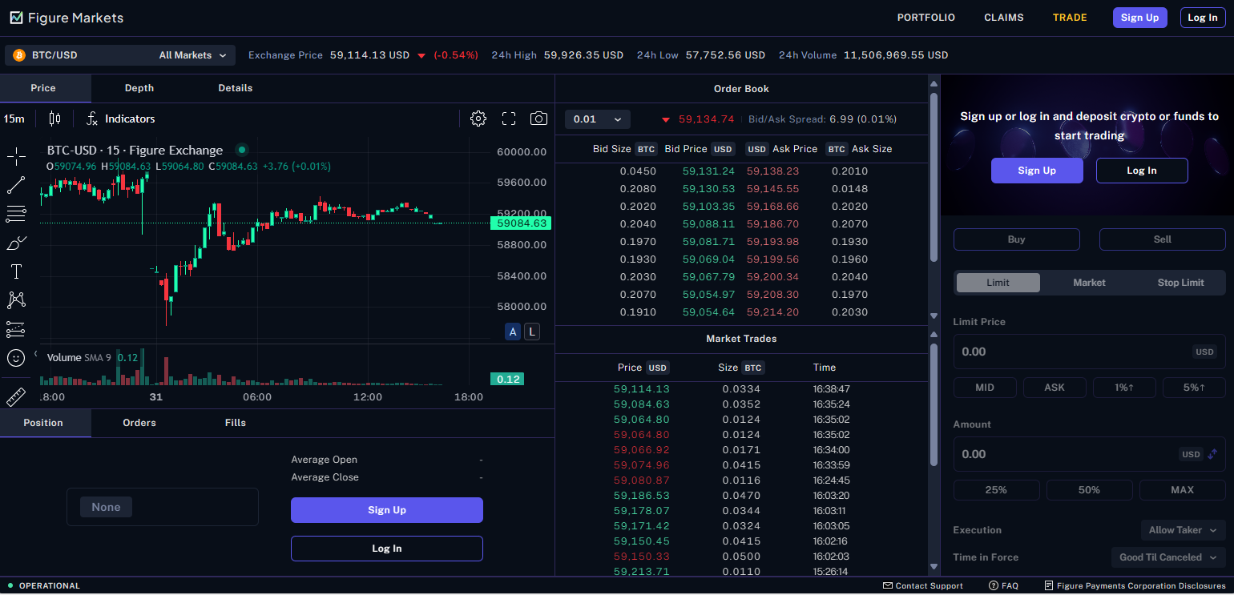Open Figure Payments Corporation Disclosures
Image resolution: width=1234 pixels, height=595 pixels.
pos(1135,585)
